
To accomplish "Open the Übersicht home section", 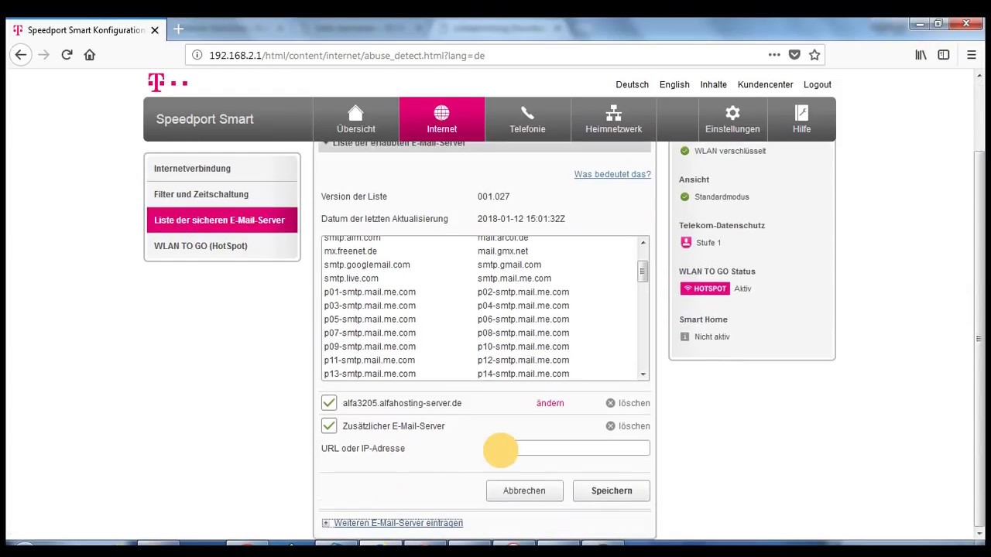I will 356,119.
